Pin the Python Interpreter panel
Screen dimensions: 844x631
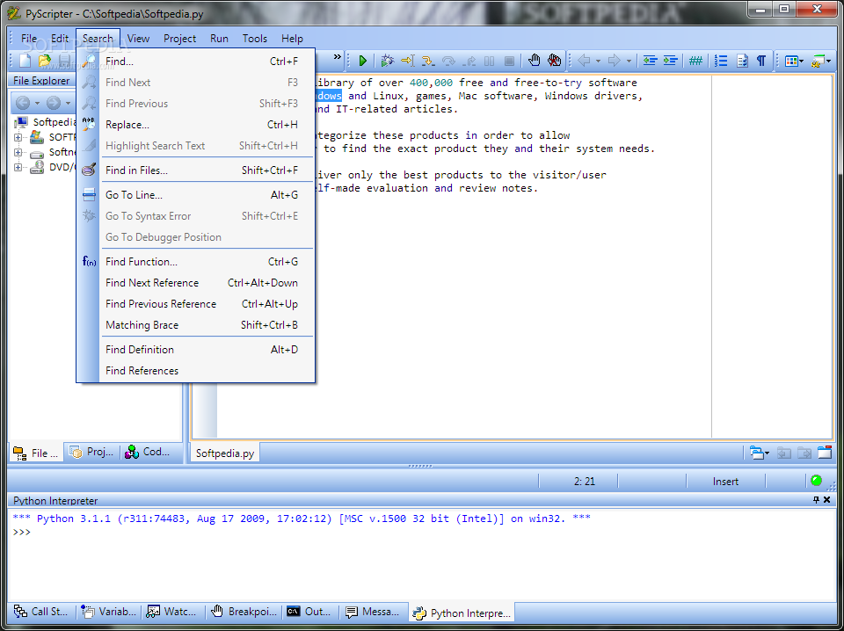pos(816,500)
